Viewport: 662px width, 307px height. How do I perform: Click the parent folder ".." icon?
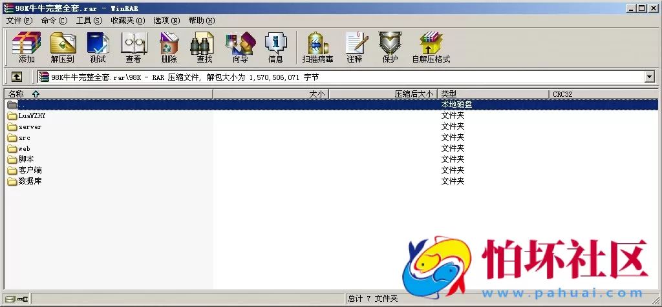[12, 104]
